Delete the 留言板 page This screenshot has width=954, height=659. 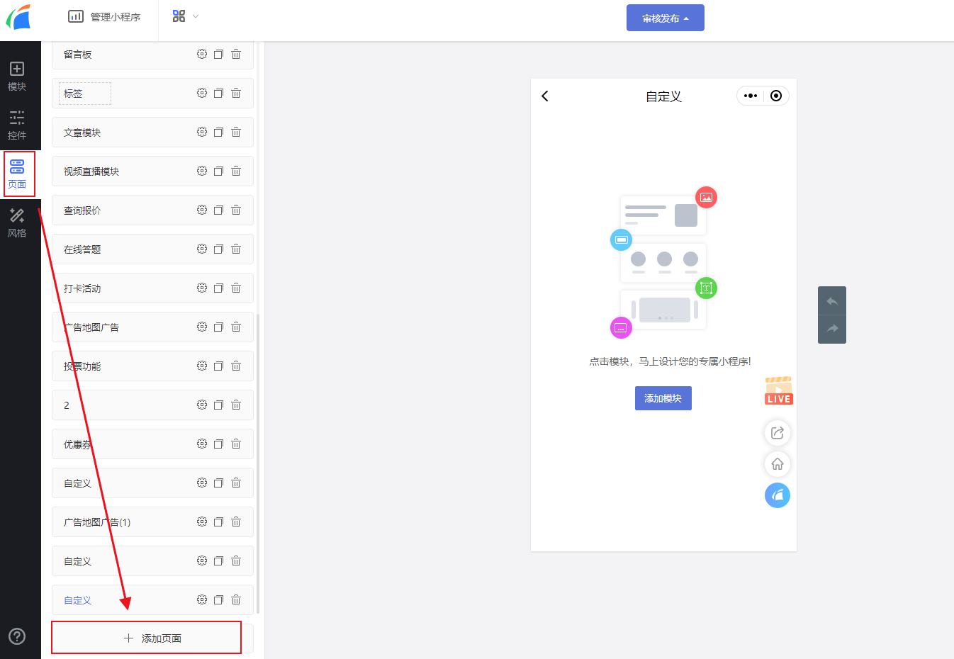(236, 54)
